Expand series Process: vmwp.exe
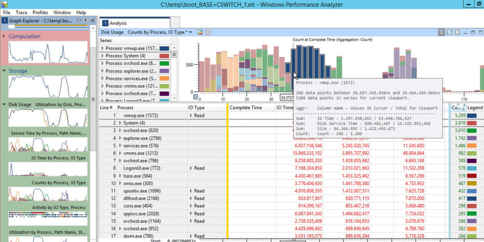 pos(103,48)
